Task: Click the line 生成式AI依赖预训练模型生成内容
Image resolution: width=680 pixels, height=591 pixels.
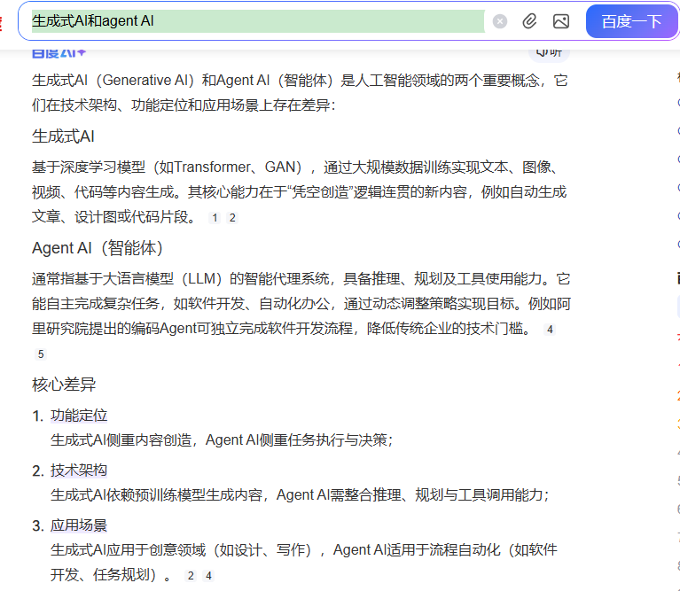Action: [x=157, y=494]
